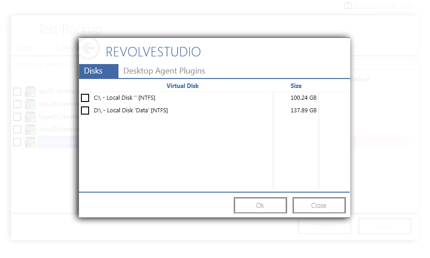The height and width of the screenshot is (258, 430).
Task: Select 'C:\ - Local Disk '' [NTFS]' row text
Action: pyautogui.click(x=124, y=98)
